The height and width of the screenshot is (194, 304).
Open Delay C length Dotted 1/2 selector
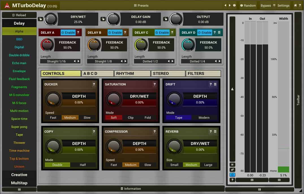pos(150,61)
